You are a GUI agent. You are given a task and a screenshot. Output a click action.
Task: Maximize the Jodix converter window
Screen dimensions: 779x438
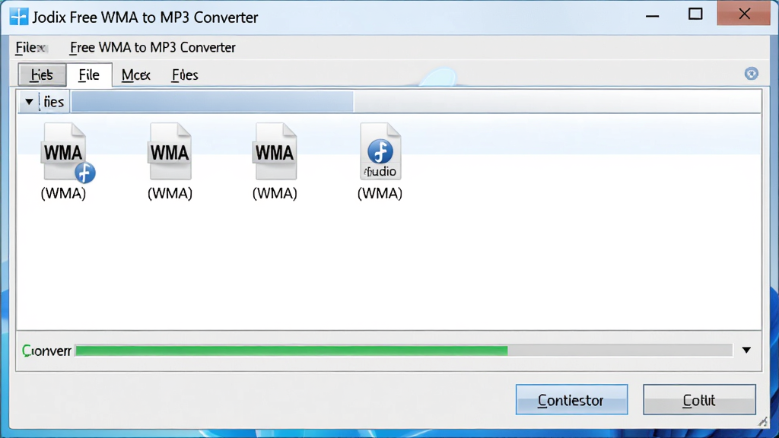(695, 14)
